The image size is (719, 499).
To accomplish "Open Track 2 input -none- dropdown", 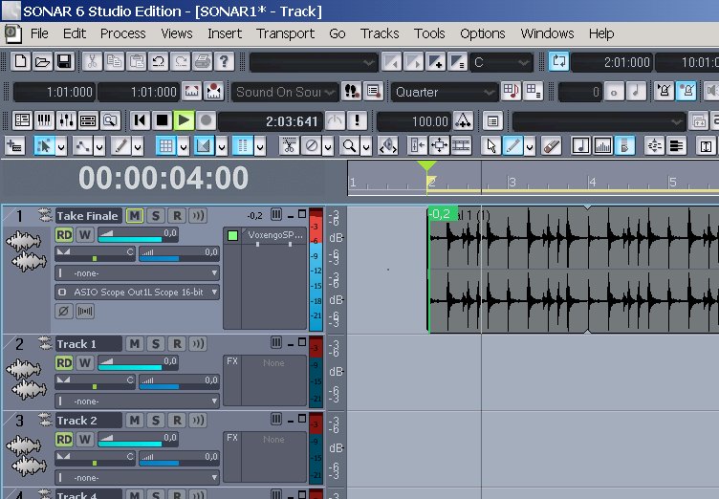I will coord(137,478).
